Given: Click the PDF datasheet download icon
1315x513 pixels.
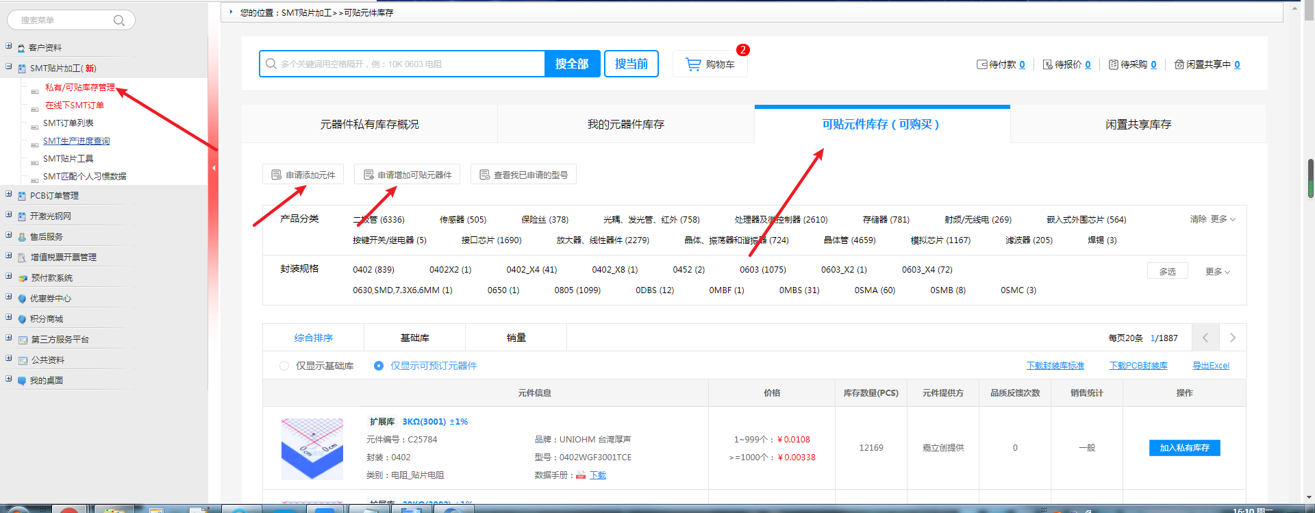Looking at the screenshot, I should pyautogui.click(x=581, y=475).
